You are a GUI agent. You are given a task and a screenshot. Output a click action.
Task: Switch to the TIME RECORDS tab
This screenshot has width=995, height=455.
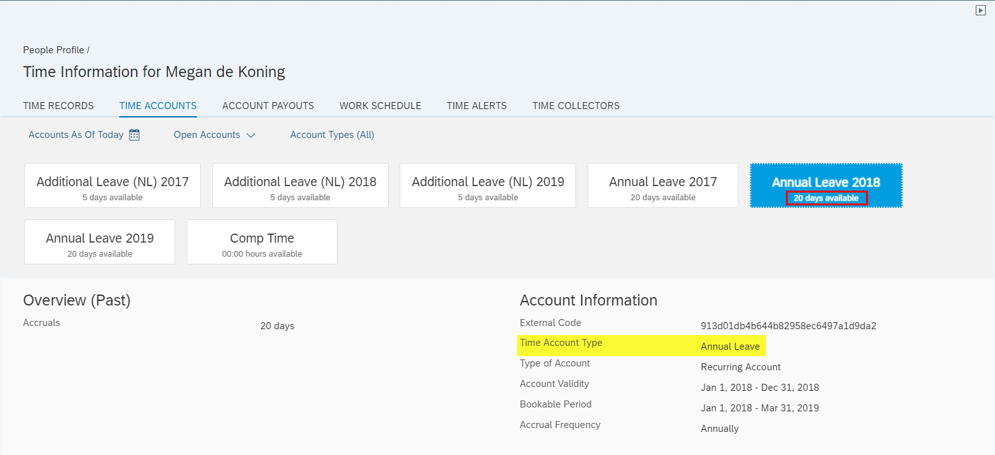(58, 106)
